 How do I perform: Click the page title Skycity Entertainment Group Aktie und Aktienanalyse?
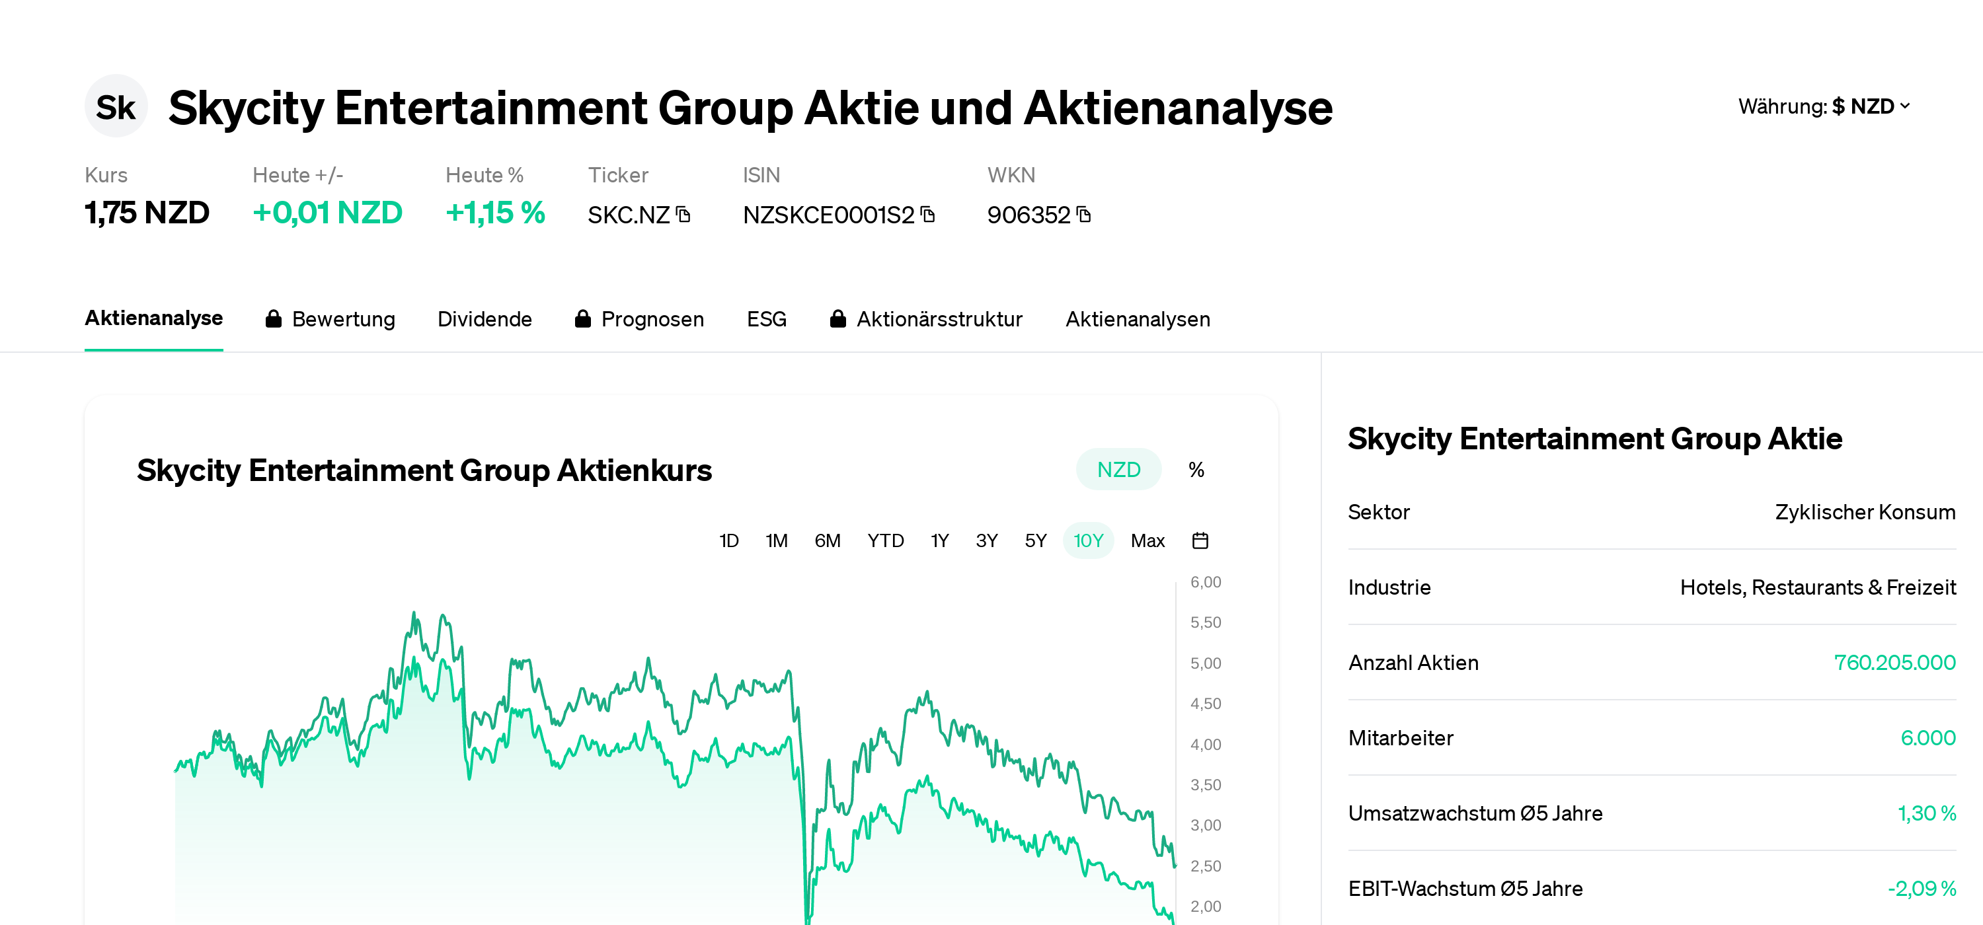tap(750, 108)
